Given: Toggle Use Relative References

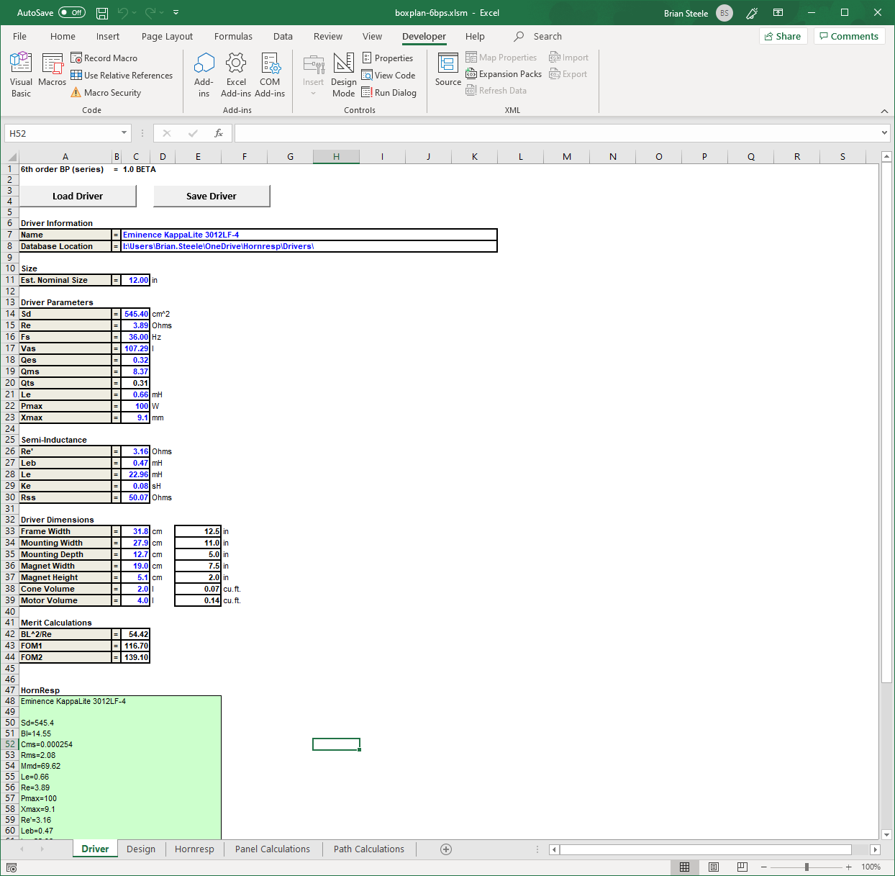Looking at the screenshot, I should [122, 75].
